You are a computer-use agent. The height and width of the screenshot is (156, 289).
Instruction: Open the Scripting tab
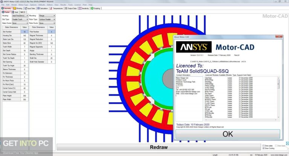pyautogui.click(x=96, y=8)
